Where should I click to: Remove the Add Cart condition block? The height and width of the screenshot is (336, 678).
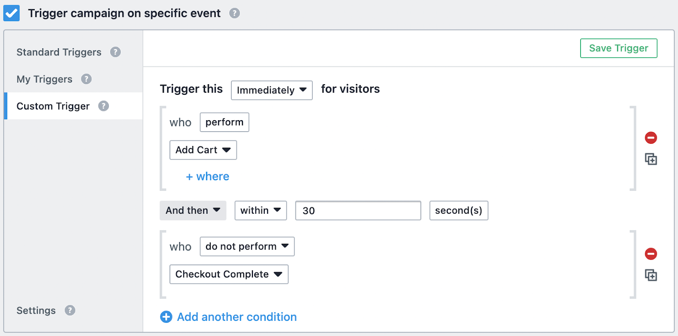(651, 138)
